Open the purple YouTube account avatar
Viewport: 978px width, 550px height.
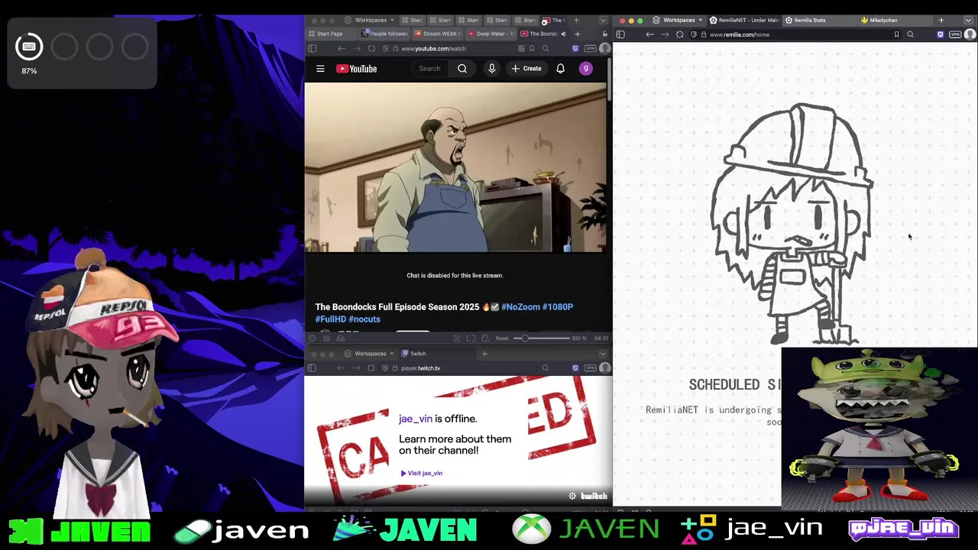tap(586, 69)
